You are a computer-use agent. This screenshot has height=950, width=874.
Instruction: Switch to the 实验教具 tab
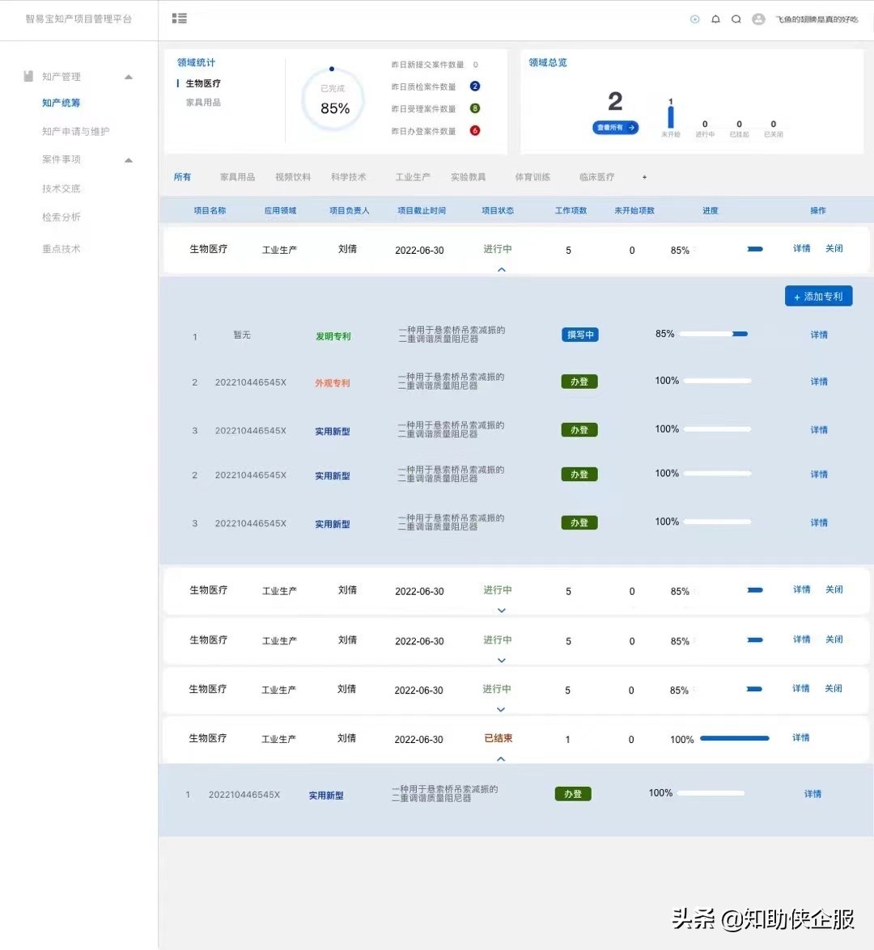(468, 177)
